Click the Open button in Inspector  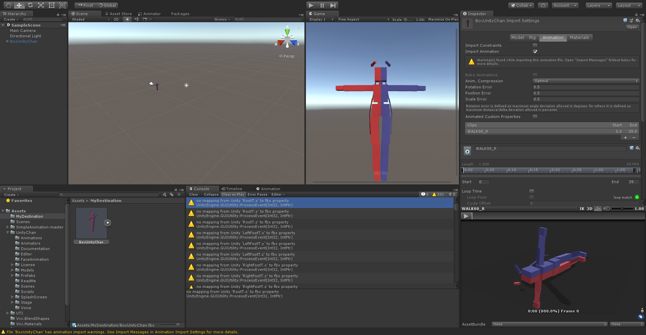tap(632, 27)
